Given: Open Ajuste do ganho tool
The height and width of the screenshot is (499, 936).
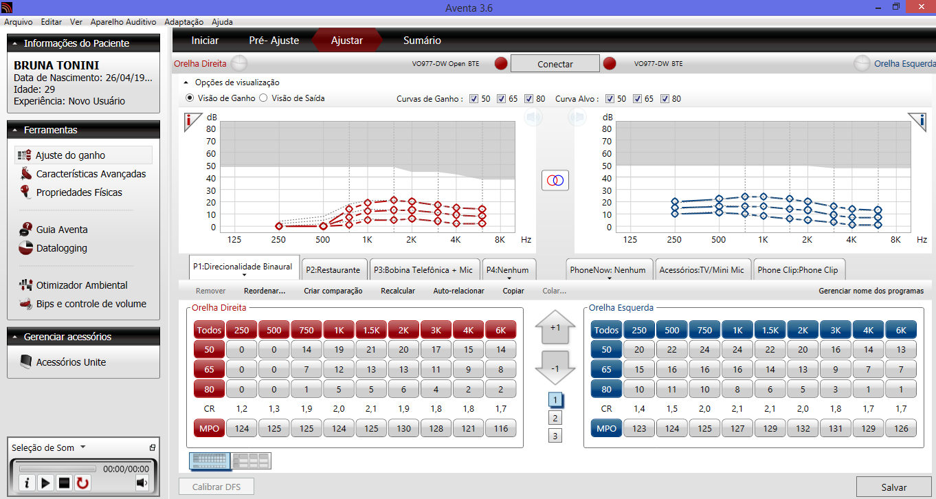Looking at the screenshot, I should click(82, 155).
